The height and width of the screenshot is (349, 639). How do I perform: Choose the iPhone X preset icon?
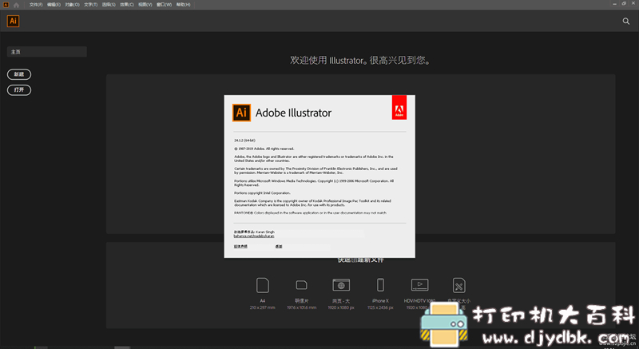[x=380, y=284]
